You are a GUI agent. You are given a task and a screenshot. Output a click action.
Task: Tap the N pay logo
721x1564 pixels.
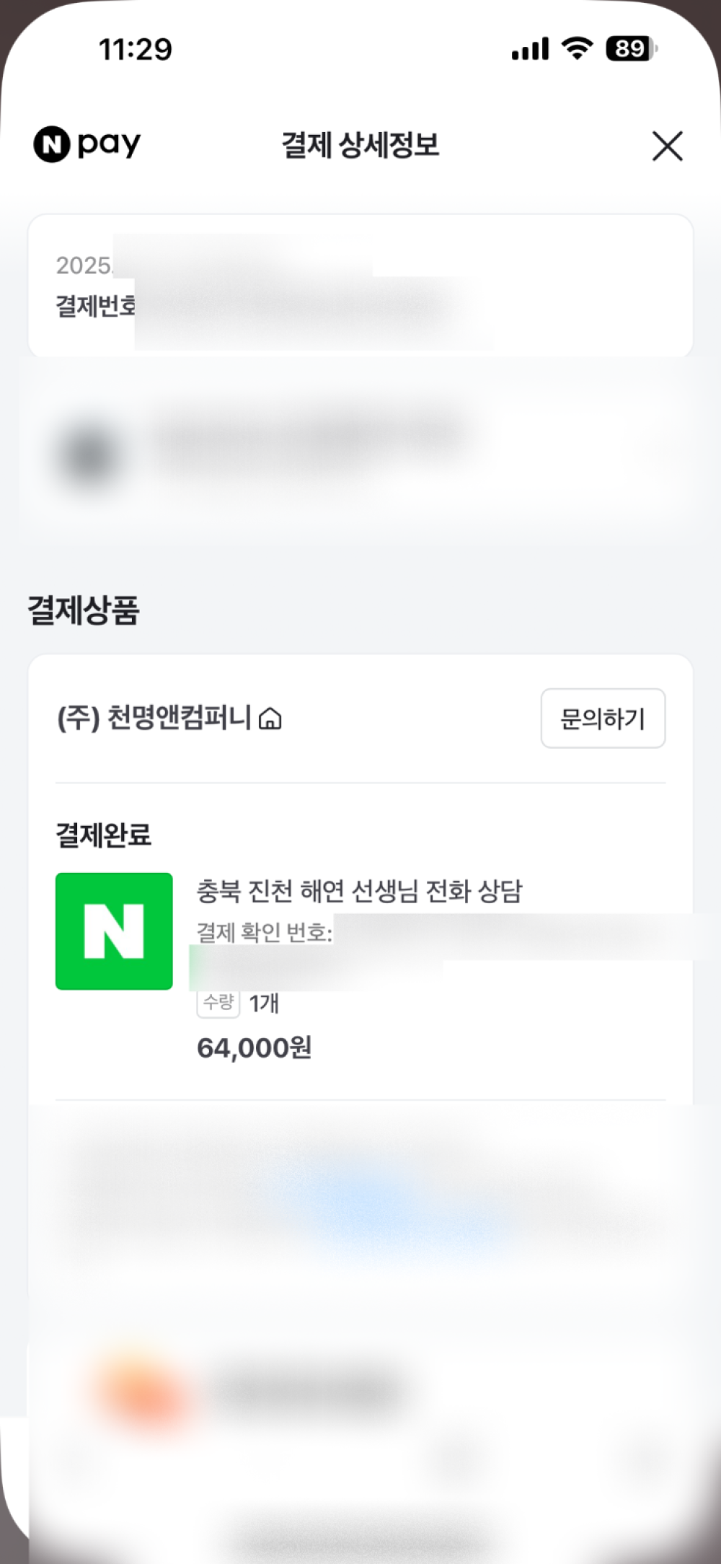coord(87,144)
